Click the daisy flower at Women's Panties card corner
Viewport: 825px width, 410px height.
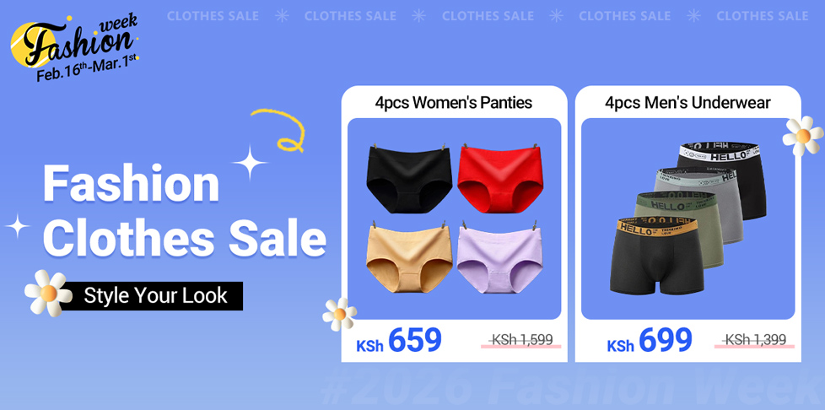(339, 314)
